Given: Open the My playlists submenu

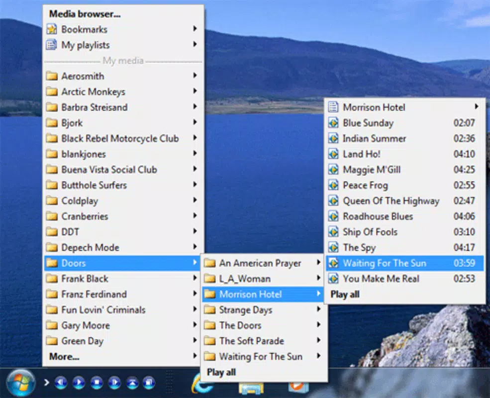Looking at the screenshot, I should pos(123,45).
